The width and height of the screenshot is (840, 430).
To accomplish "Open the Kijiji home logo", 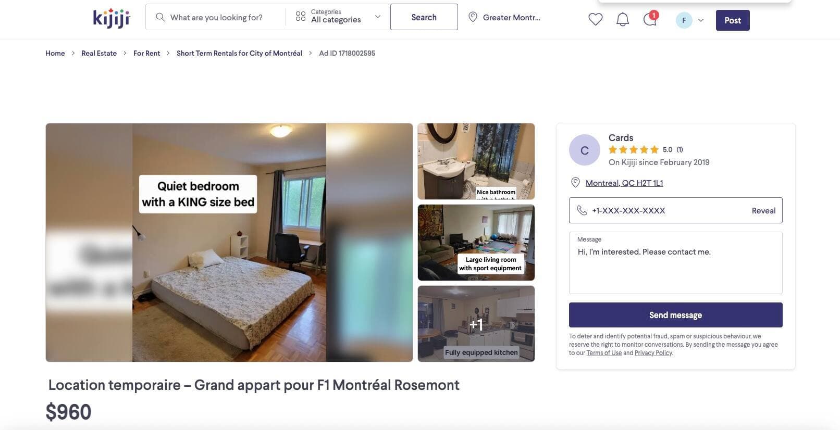I will tap(111, 18).
